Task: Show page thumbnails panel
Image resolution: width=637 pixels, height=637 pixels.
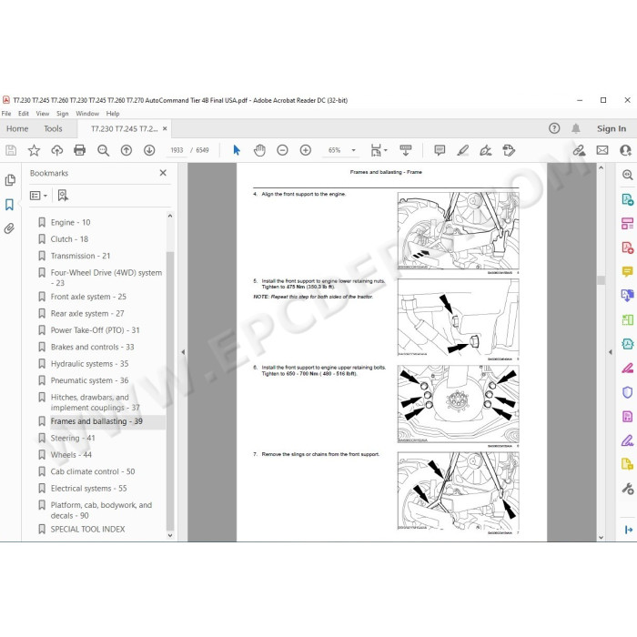Action: (10, 180)
